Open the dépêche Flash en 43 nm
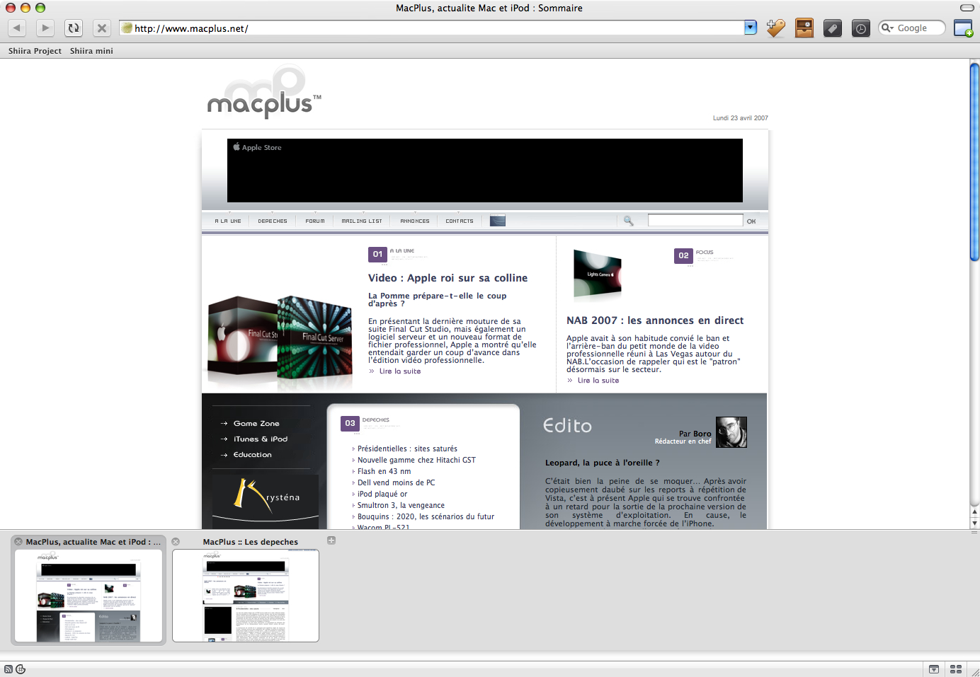 (384, 471)
